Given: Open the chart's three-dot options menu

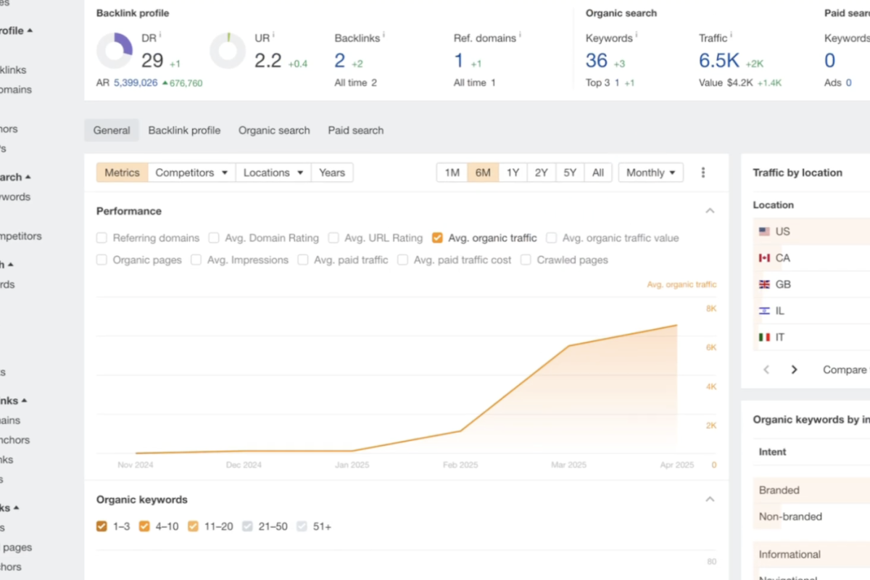Looking at the screenshot, I should 703,173.
